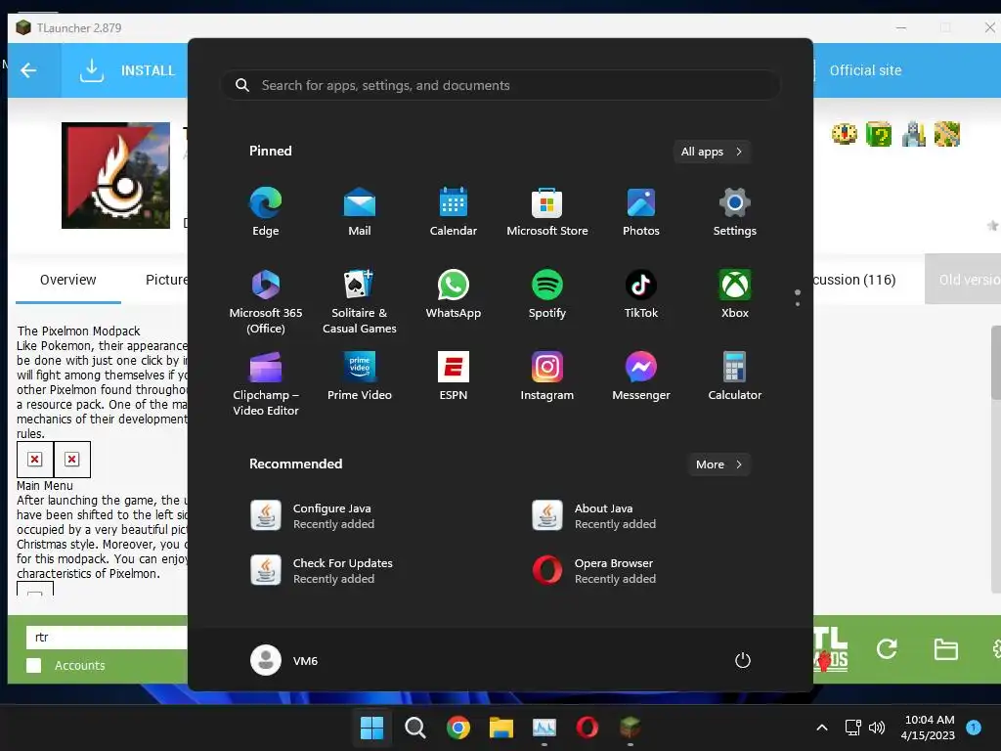This screenshot has width=1001, height=751.
Task: Switch to Pictures tab in TLauncher
Action: [166, 280]
